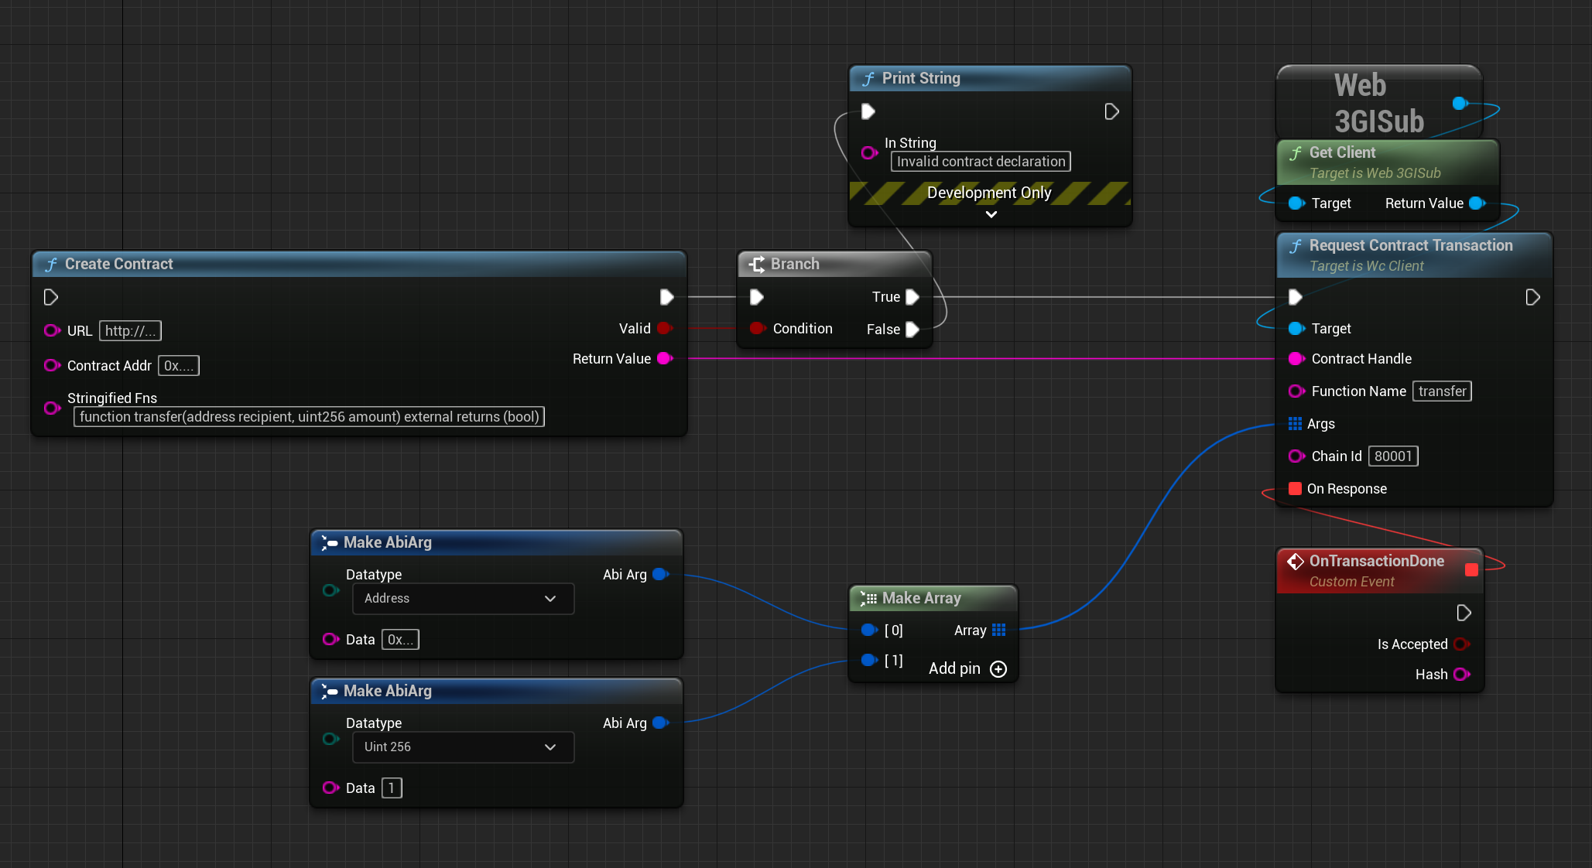Open the Datatype dropdown set to Uint 256
1592x868 pixels.
tap(462, 747)
